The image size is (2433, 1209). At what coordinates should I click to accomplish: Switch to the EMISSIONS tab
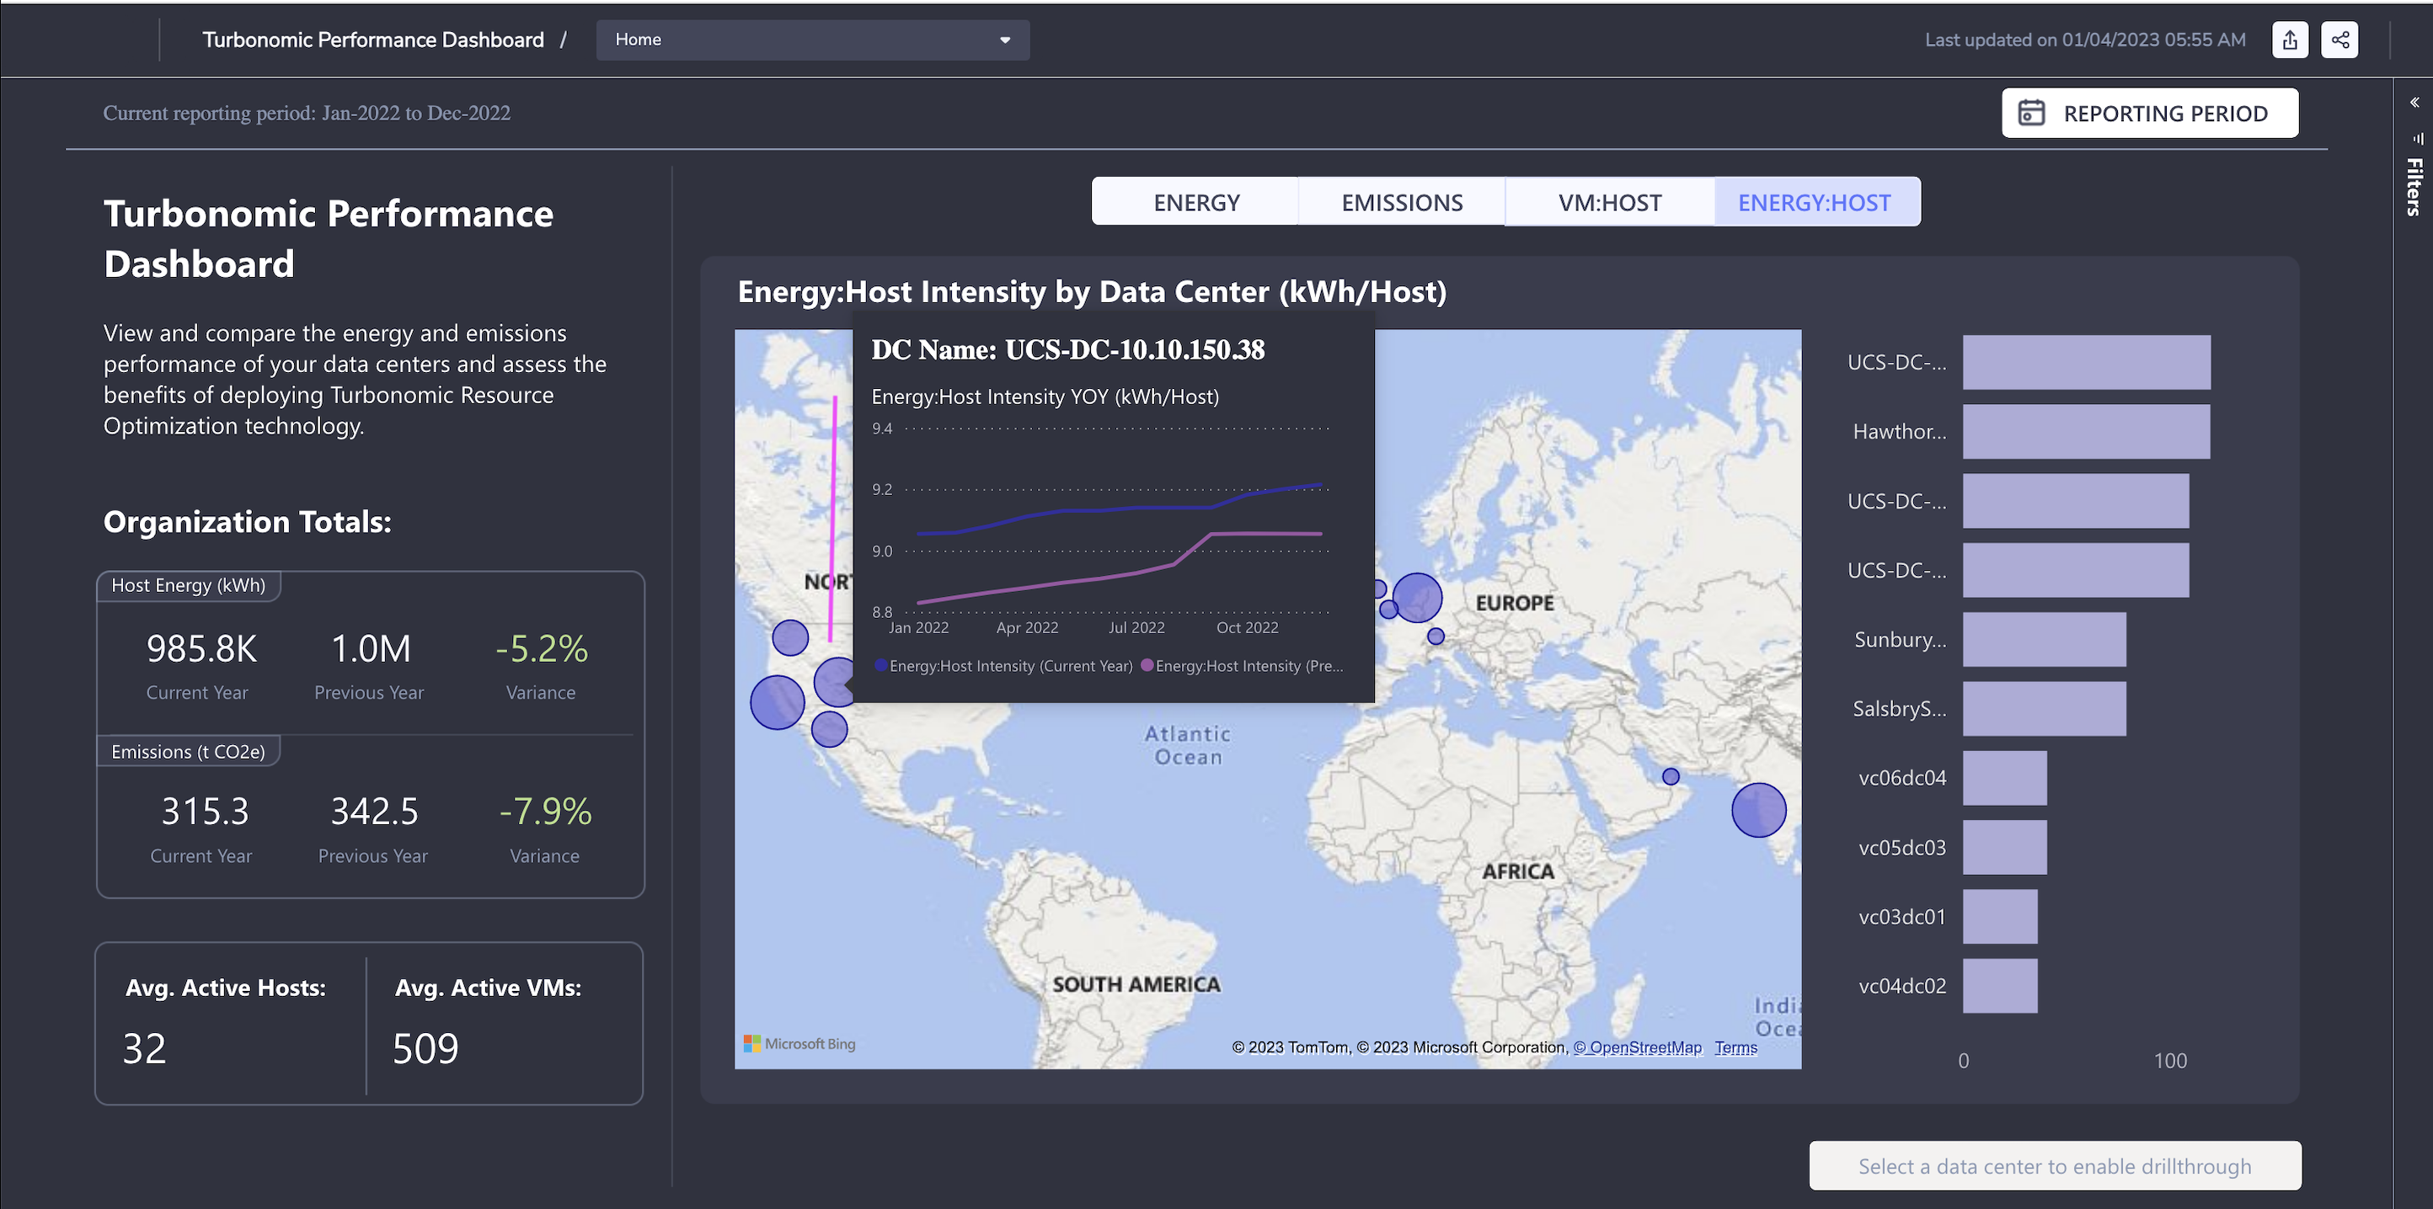tap(1402, 202)
